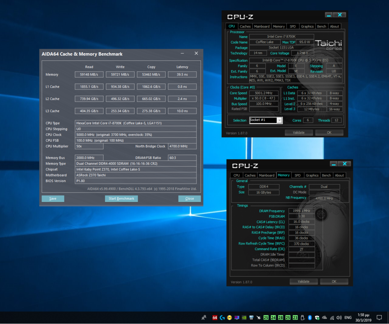Select Bench tab in bottom CPU-Z window
Viewport: 389px width, 324px height.
pos(326,175)
